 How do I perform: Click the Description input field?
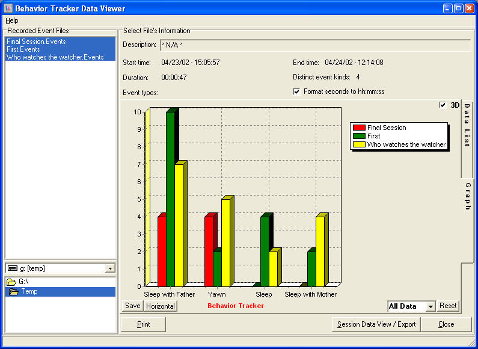pyautogui.click(x=316, y=46)
